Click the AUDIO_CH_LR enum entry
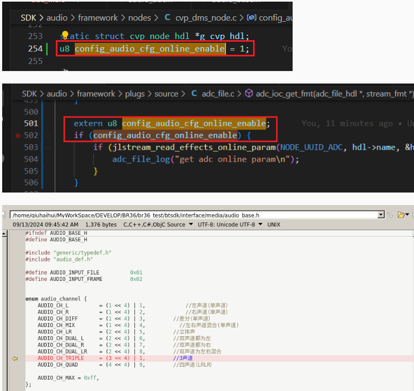This screenshot has width=414, height=391. pyautogui.click(x=54, y=332)
